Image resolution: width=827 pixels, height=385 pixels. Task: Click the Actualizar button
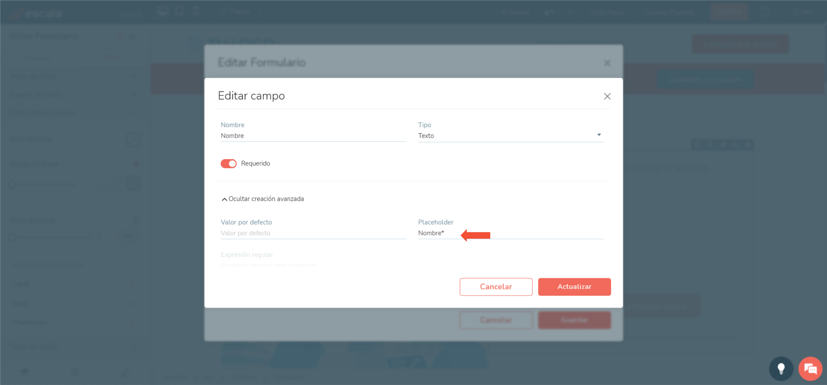point(574,287)
